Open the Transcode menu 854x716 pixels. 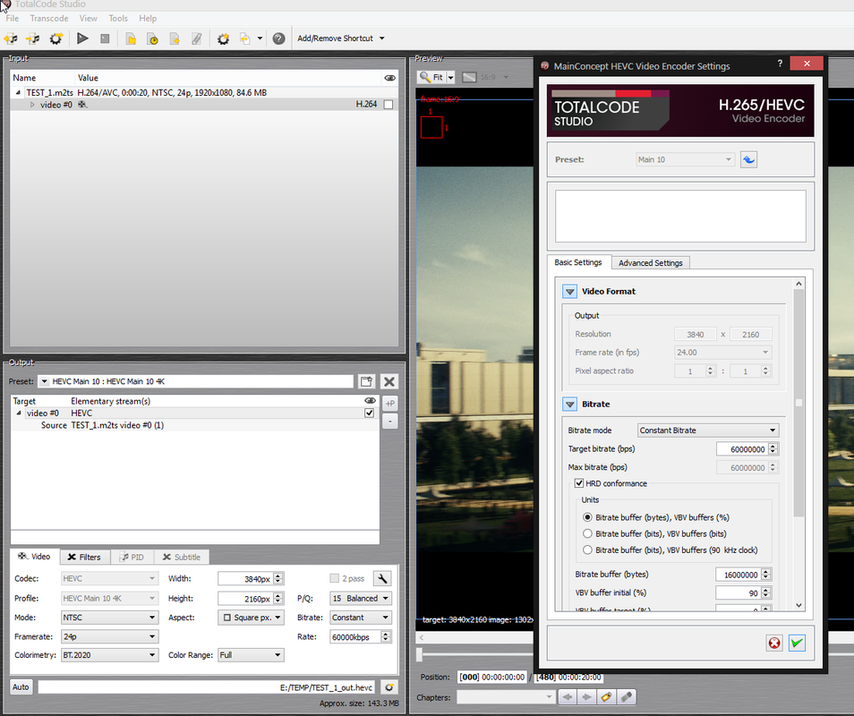click(x=49, y=19)
